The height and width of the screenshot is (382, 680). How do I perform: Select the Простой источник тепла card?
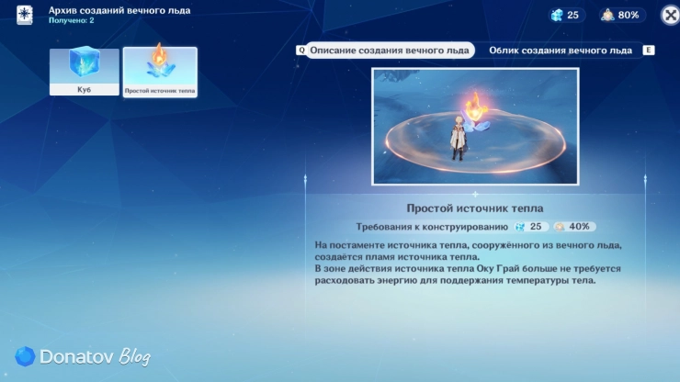pyautogui.click(x=160, y=72)
